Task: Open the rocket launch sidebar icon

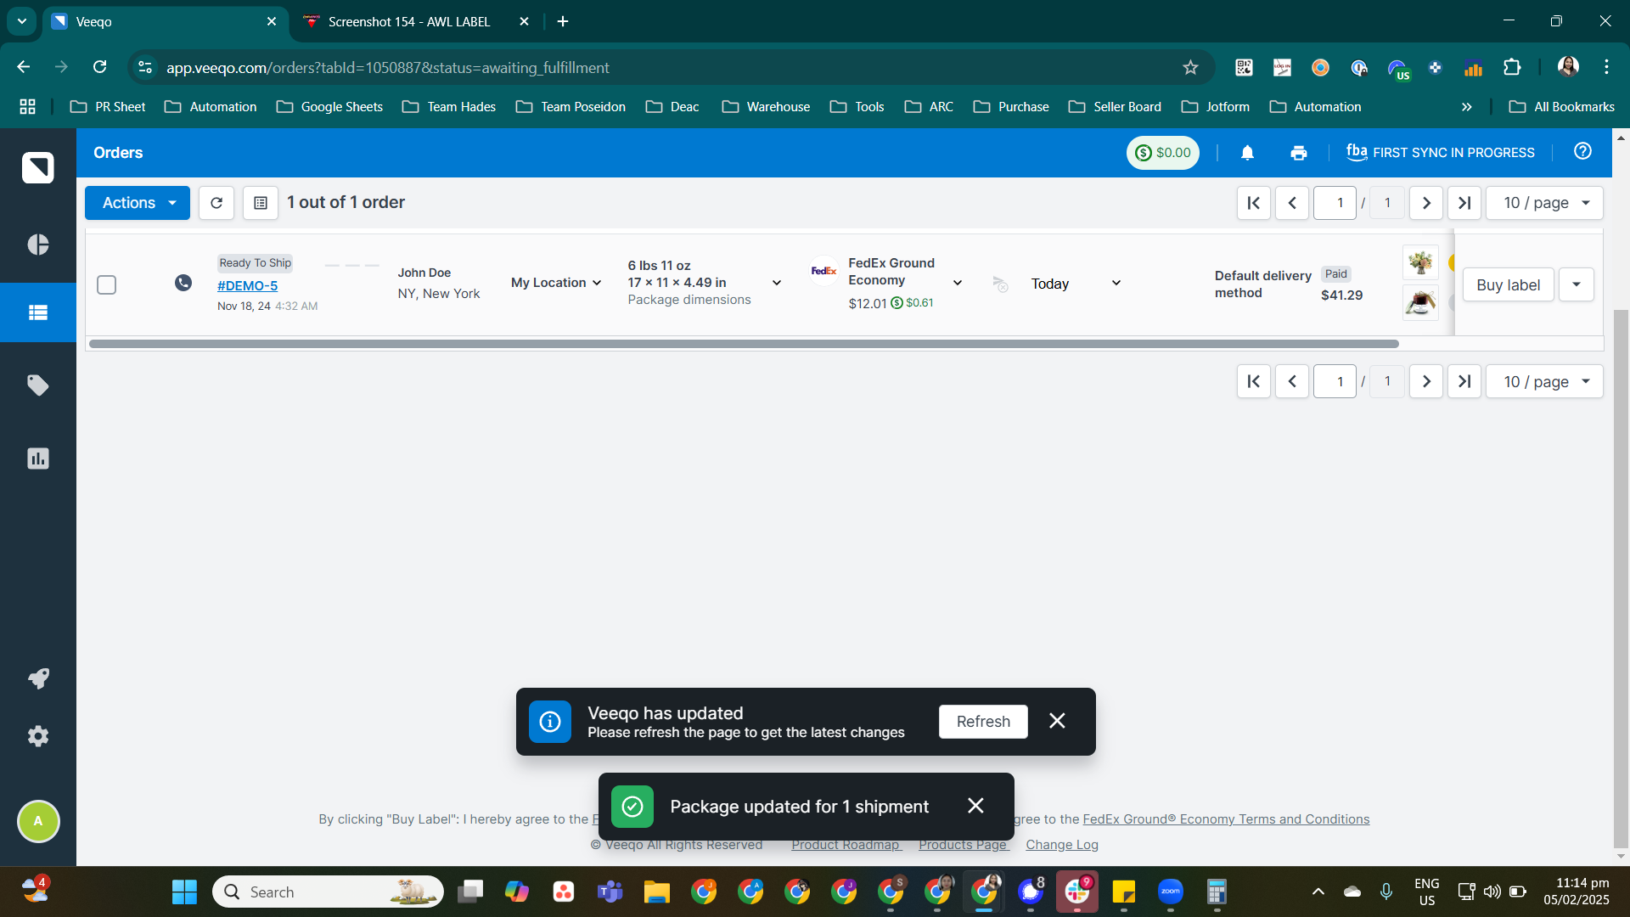Action: pyautogui.click(x=37, y=678)
